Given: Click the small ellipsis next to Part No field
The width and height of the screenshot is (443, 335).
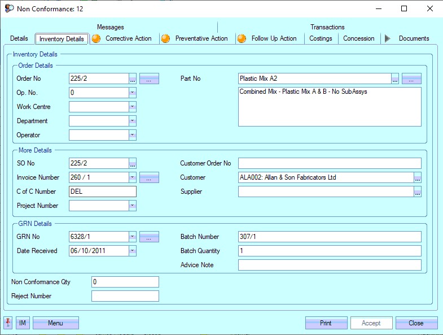Looking at the screenshot, I should pyautogui.click(x=395, y=79).
